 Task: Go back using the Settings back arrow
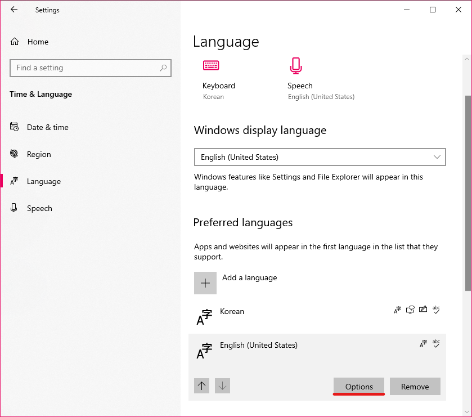14,10
